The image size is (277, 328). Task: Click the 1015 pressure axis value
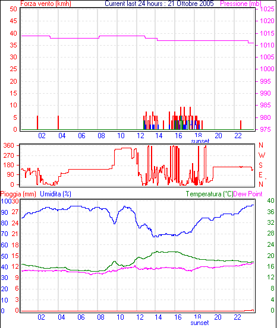pyautogui.click(x=267, y=33)
